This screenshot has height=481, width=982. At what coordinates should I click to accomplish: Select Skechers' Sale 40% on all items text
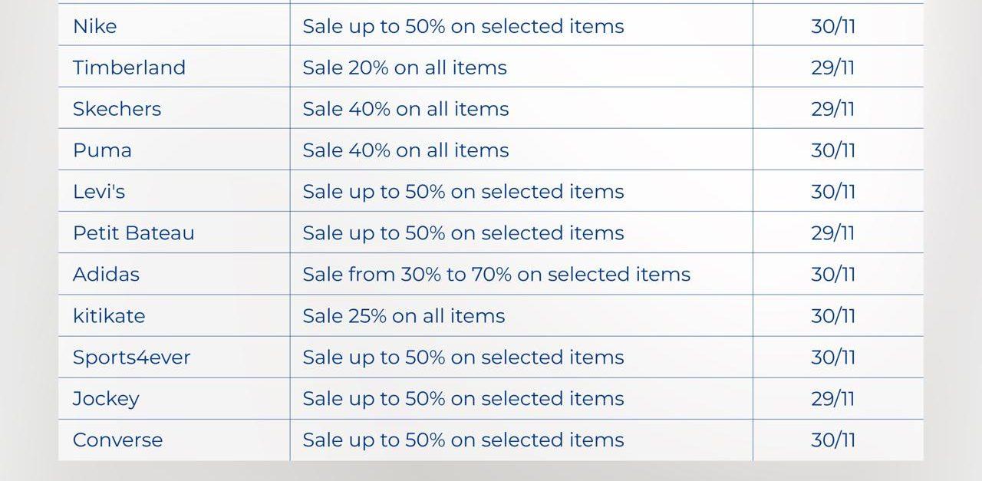point(405,109)
